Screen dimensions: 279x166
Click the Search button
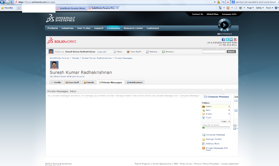(x=231, y=51)
